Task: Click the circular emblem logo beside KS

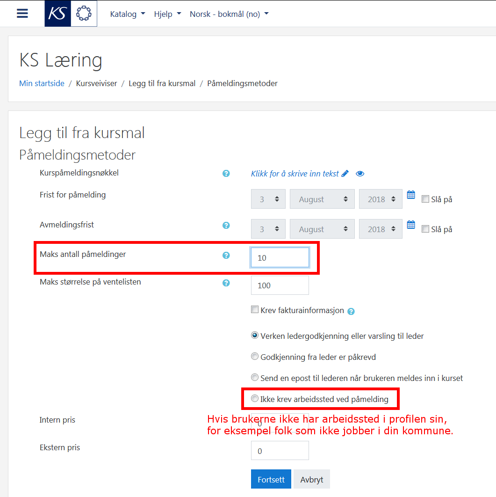Action: (x=84, y=13)
